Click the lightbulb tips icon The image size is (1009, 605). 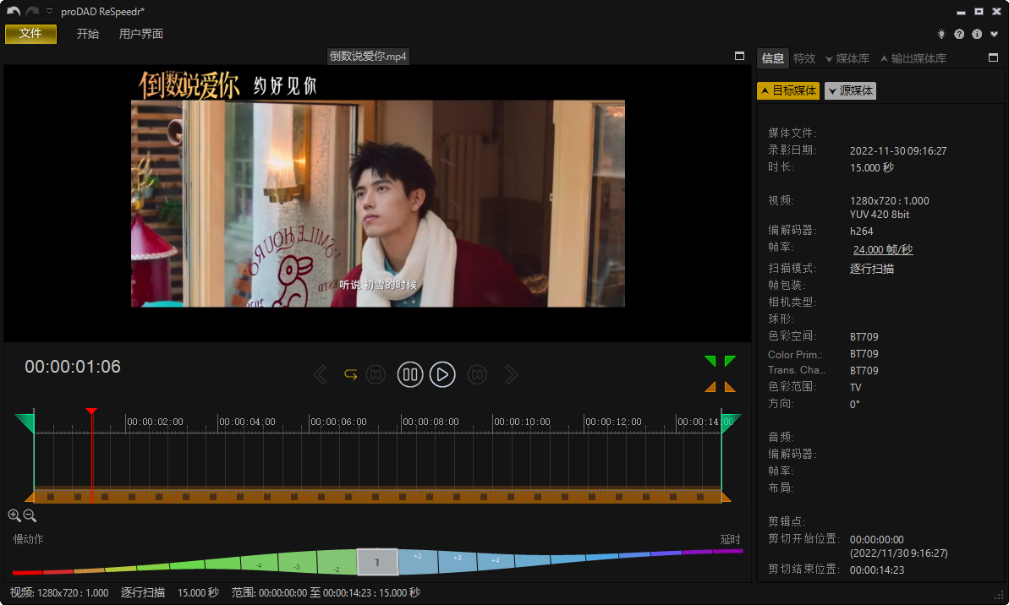tap(941, 35)
